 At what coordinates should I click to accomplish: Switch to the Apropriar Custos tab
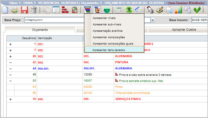[x=178, y=29]
